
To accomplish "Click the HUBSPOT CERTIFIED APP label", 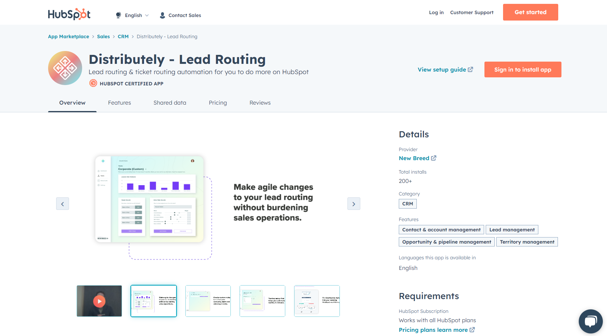I will click(x=132, y=83).
